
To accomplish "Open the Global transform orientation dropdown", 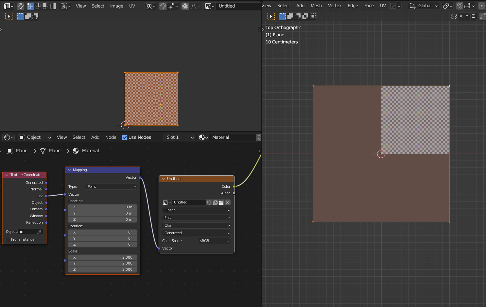I will click(424, 6).
